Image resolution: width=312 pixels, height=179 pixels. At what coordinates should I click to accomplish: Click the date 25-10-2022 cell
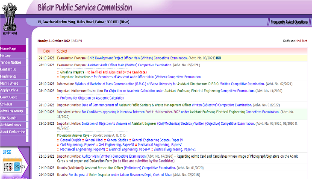click(x=46, y=123)
